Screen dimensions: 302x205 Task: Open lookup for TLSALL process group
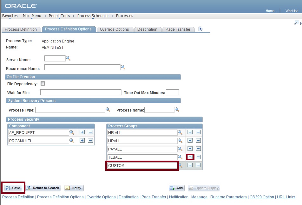(x=180, y=157)
